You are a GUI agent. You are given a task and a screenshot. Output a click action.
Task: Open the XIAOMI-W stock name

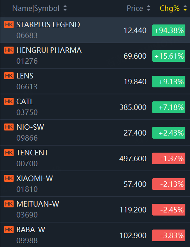click(35, 178)
